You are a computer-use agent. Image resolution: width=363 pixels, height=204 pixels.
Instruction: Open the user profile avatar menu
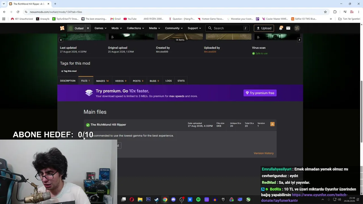coord(297,28)
